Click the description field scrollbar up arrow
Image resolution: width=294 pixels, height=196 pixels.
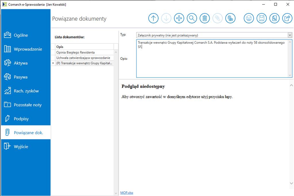[290, 42]
